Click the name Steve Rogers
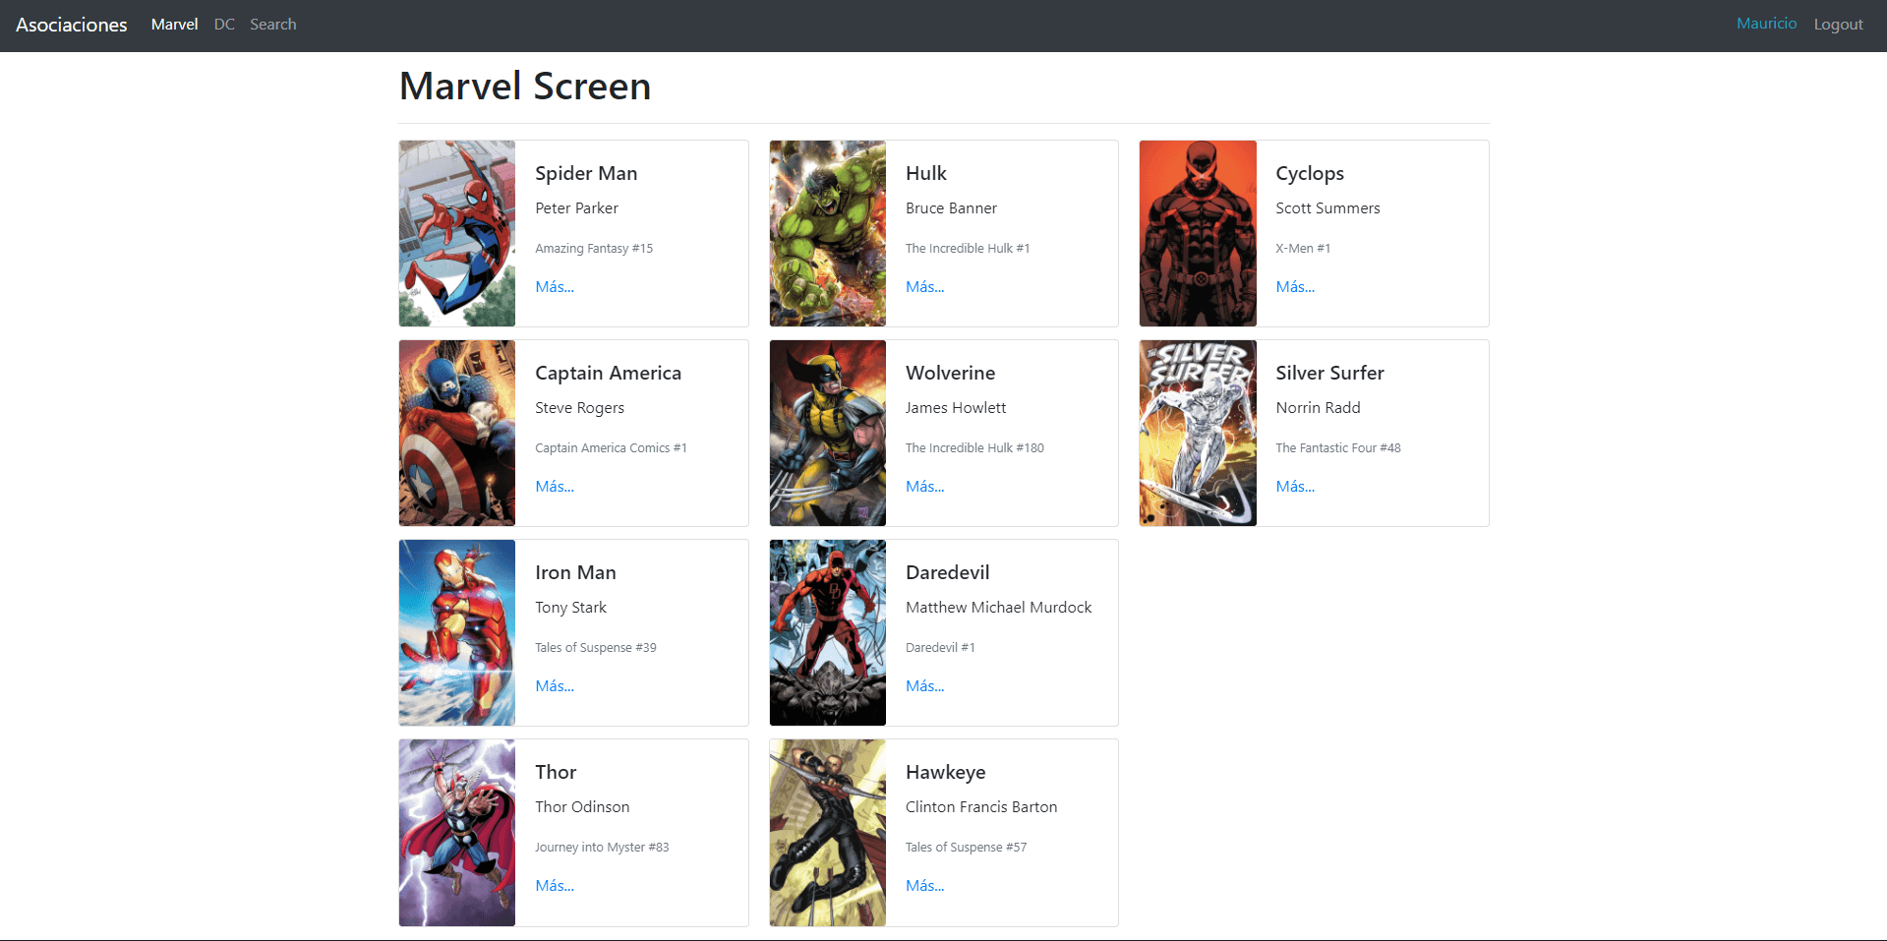1887x941 pixels. 579,408
